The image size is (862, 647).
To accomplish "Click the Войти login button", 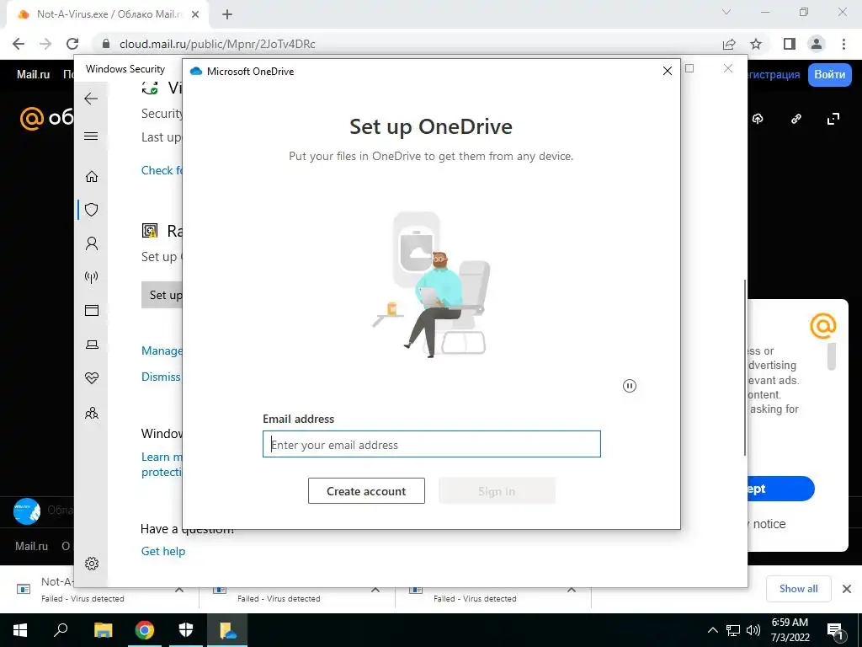I will click(829, 74).
